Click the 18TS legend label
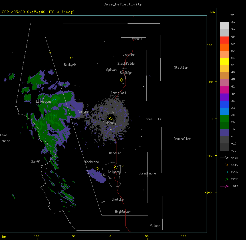This screenshot has height=240, width=246. click(235, 186)
